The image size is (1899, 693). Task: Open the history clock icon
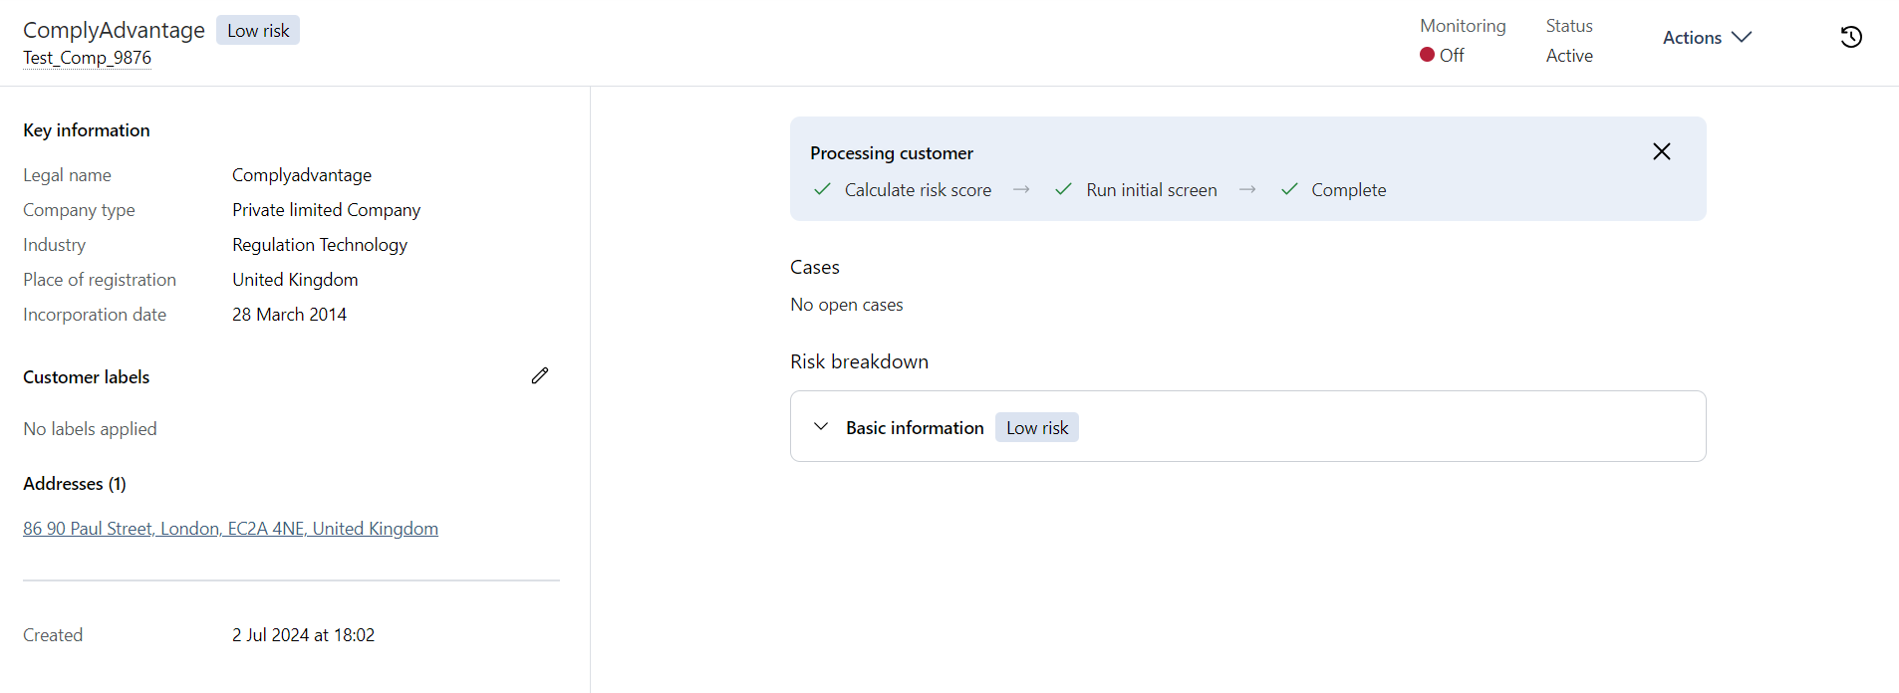point(1851,37)
